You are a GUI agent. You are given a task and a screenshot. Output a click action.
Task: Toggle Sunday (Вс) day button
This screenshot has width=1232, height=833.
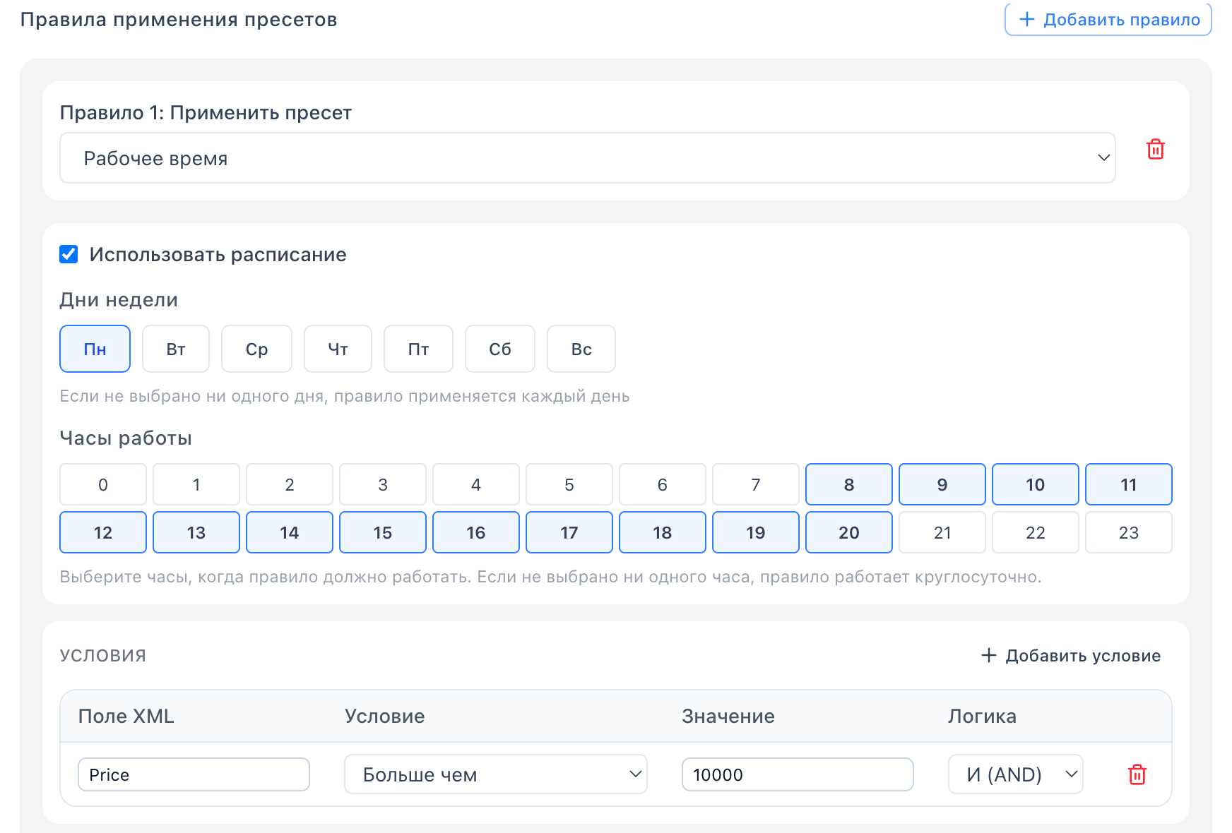pyautogui.click(x=581, y=349)
